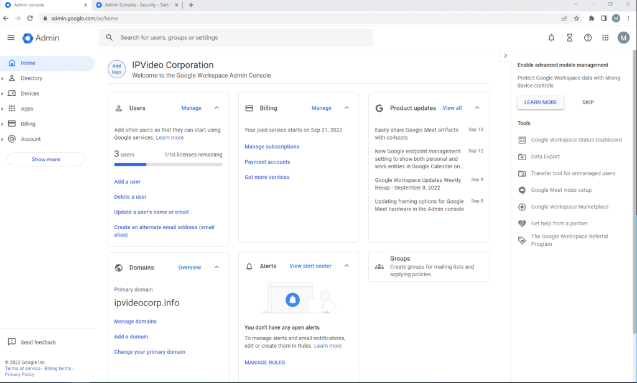
Task: Click the Groups people icon
Action: tap(379, 266)
